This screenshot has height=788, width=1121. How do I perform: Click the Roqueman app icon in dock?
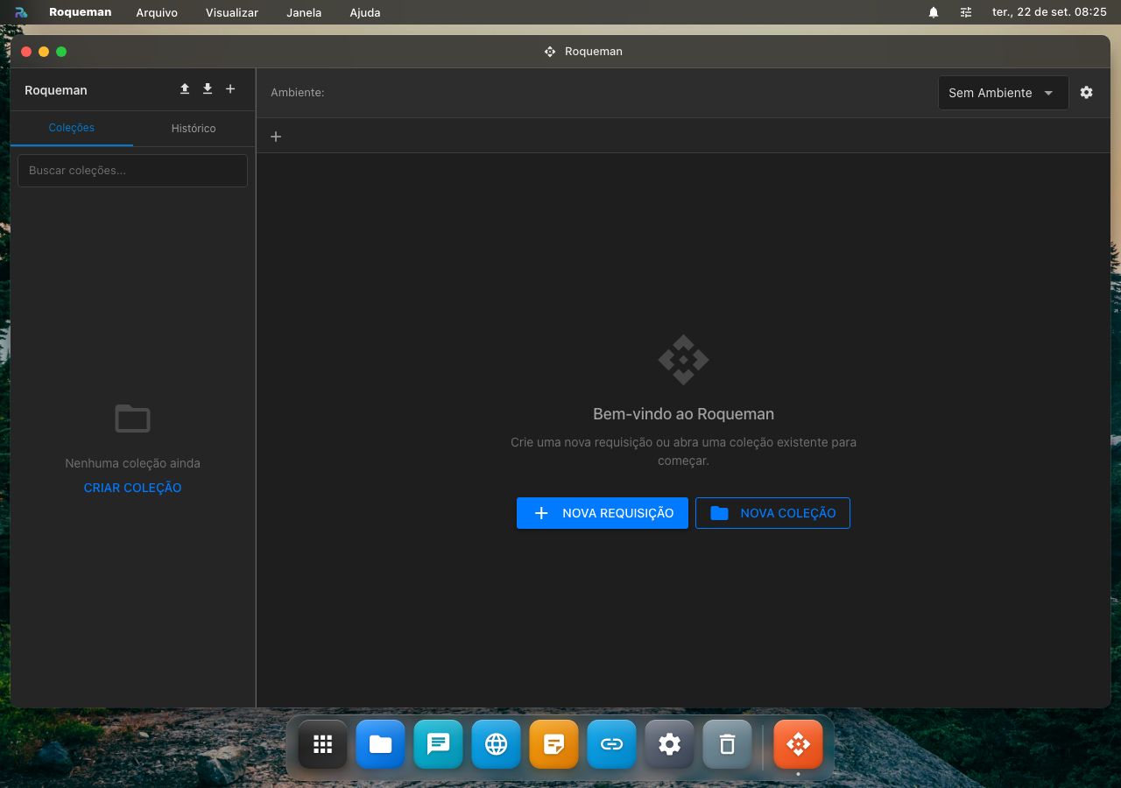(799, 744)
